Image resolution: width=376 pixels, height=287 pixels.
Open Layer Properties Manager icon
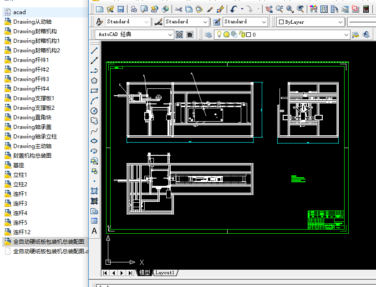[x=208, y=35]
